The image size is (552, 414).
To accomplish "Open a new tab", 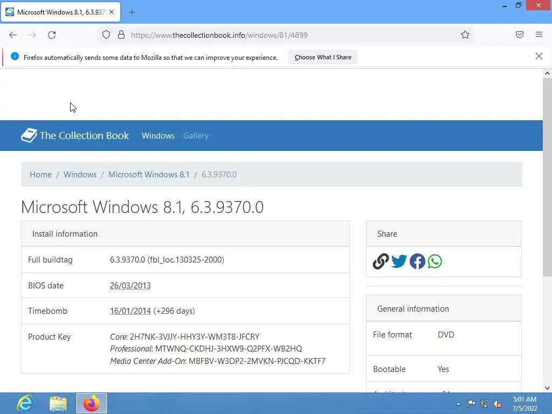I will [132, 12].
